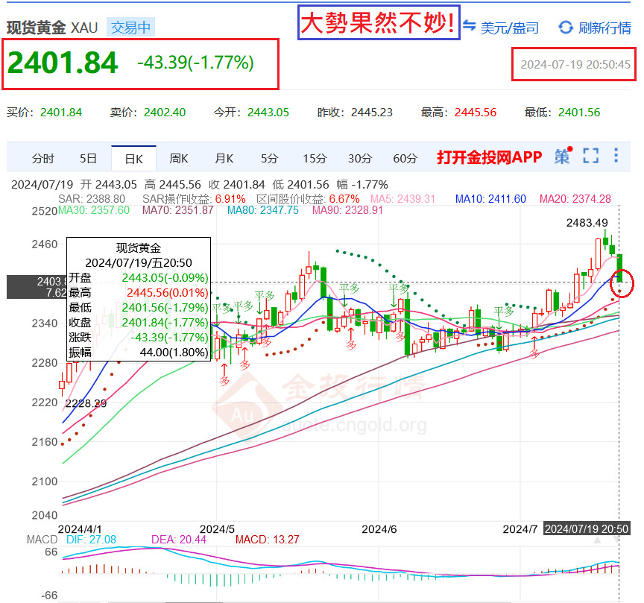Image resolution: width=644 pixels, height=603 pixels.
Task: Click the currency unit swap arrows icon
Action: 469,25
